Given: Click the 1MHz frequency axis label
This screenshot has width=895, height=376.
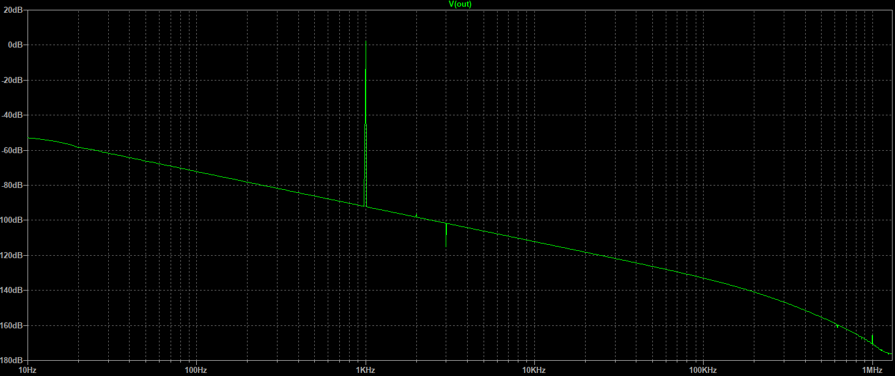Looking at the screenshot, I should click(872, 370).
